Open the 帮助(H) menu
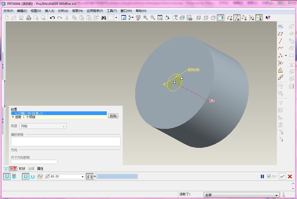The image size is (297, 199). pyautogui.click(x=141, y=11)
